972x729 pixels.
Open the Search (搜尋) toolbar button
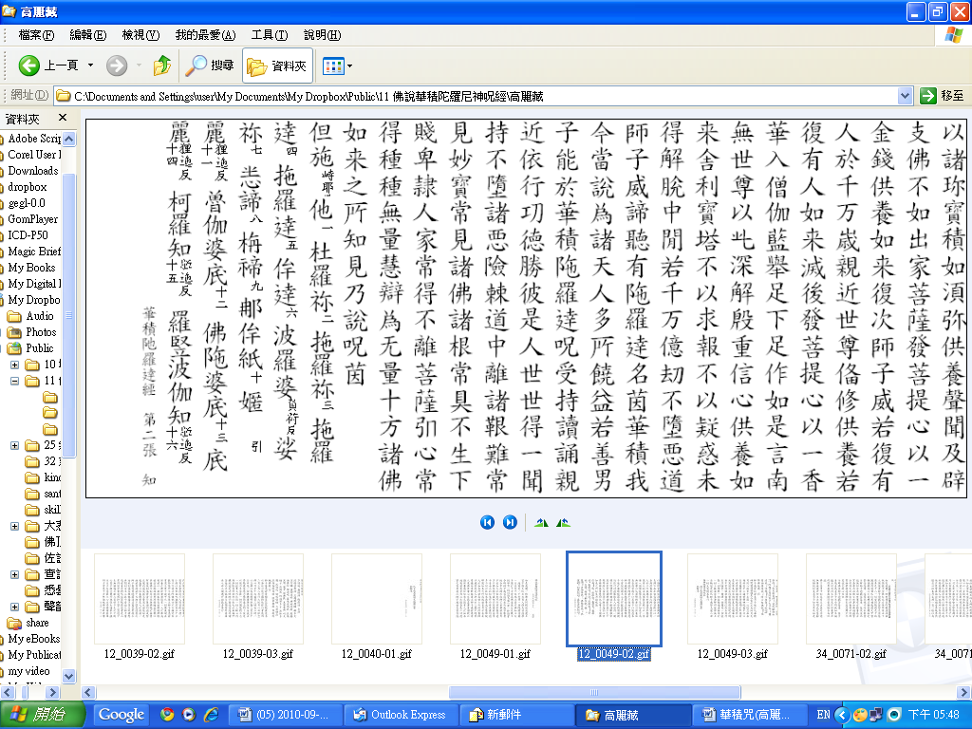tap(210, 65)
